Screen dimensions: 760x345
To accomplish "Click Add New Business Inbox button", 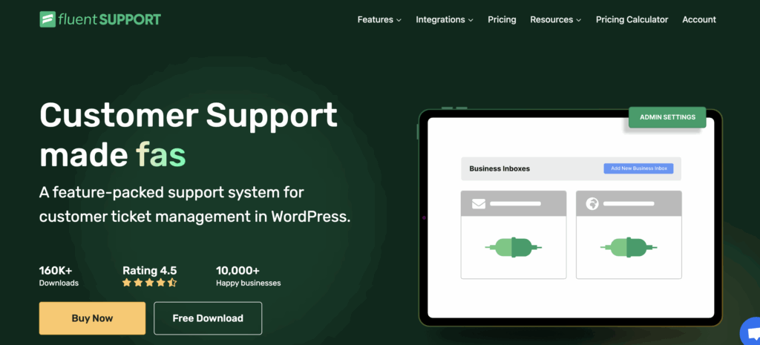I will point(638,168).
